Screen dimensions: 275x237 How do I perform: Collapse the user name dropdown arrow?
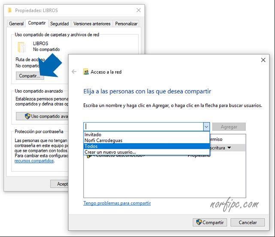[x=206, y=127]
